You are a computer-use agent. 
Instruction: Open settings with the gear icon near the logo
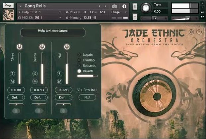(x=191, y=32)
